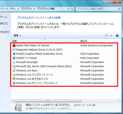Open the view options dropdown arrow

(111, 35)
